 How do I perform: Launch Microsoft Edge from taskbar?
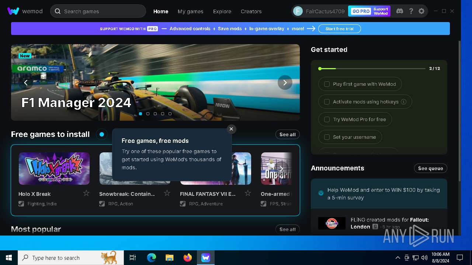click(152, 258)
